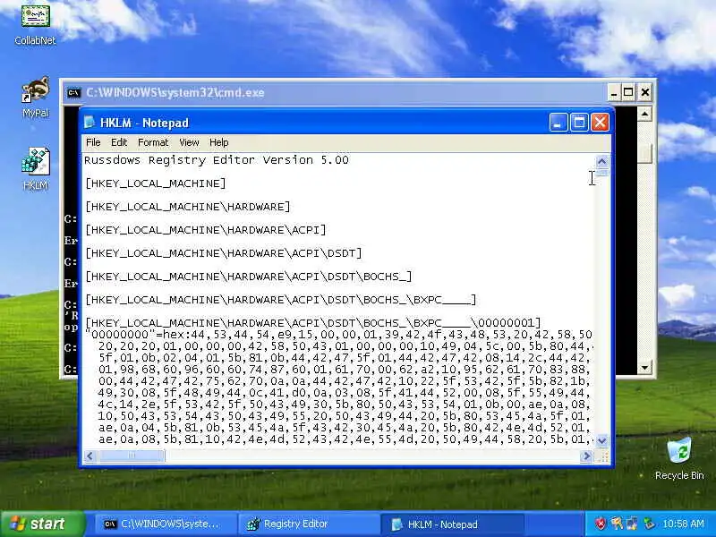The width and height of the screenshot is (716, 537).
Task: Open the Help menu in Notepad
Action: point(218,142)
